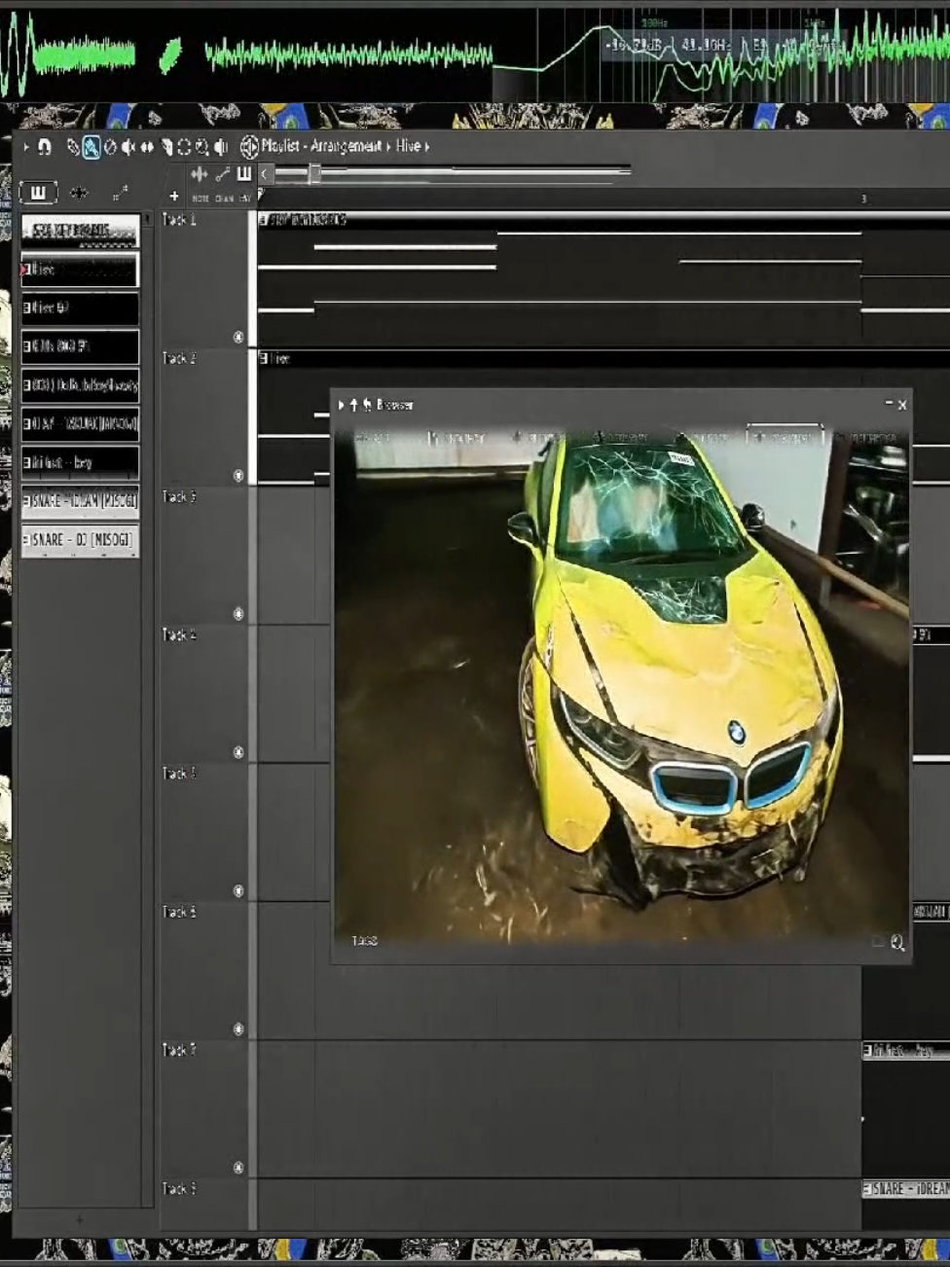Click the Playlist horizontal scrollbar handle
The height and width of the screenshot is (1267, 950).
(x=313, y=174)
